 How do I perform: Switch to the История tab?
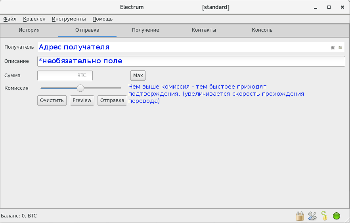click(29, 30)
